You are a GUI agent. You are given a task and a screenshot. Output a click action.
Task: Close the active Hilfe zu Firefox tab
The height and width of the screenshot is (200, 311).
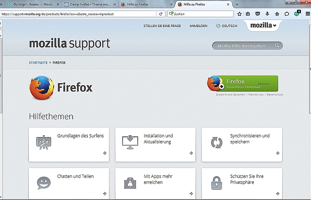point(228,4)
